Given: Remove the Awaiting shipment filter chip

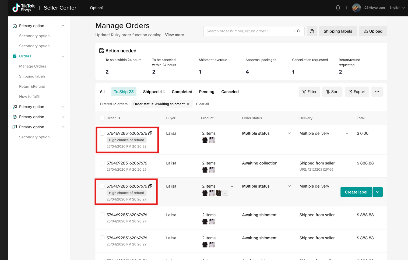Looking at the screenshot, I should (188, 104).
